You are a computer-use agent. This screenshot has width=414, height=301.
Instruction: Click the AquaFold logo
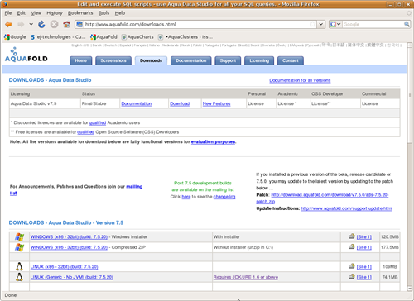[26, 55]
